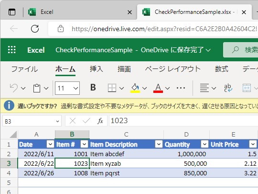Confirm the formula entry with checkmark icon
Screen dimensions: 258x194
86,121
